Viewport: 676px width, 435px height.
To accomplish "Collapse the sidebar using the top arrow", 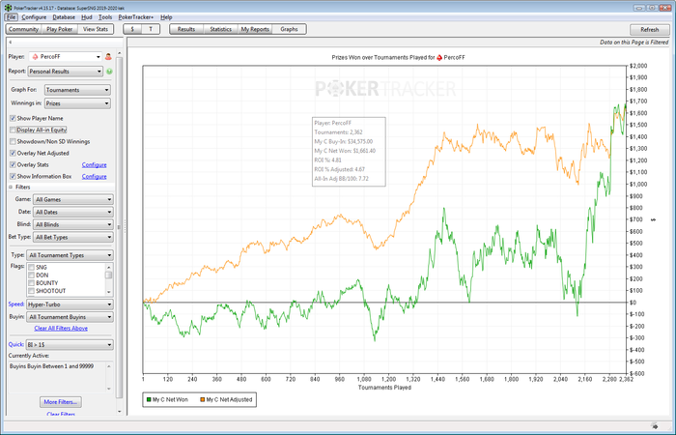I will (11, 43).
